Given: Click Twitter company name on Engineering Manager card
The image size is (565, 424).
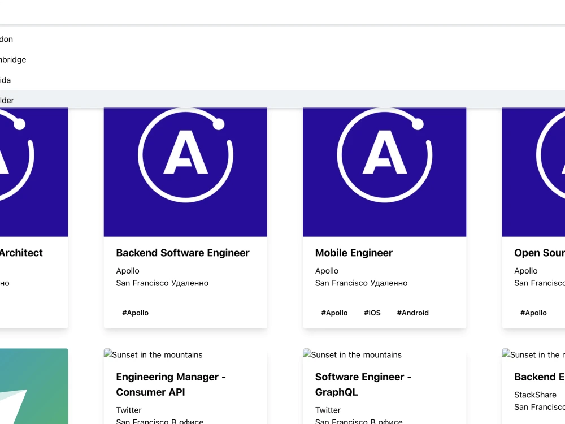Looking at the screenshot, I should (x=129, y=410).
